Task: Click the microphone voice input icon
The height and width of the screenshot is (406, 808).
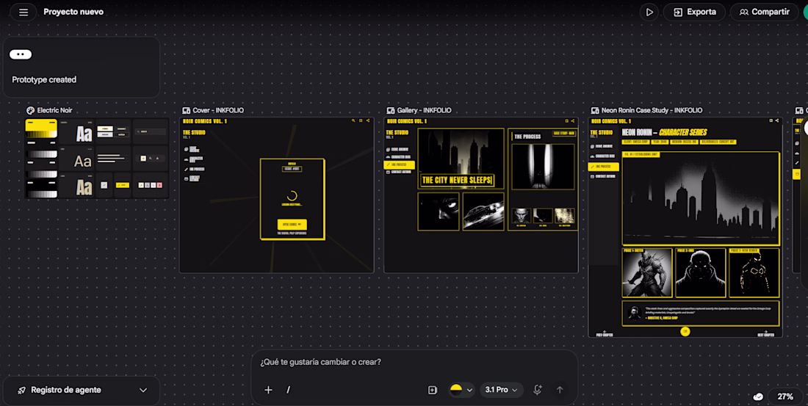Action: (x=538, y=390)
